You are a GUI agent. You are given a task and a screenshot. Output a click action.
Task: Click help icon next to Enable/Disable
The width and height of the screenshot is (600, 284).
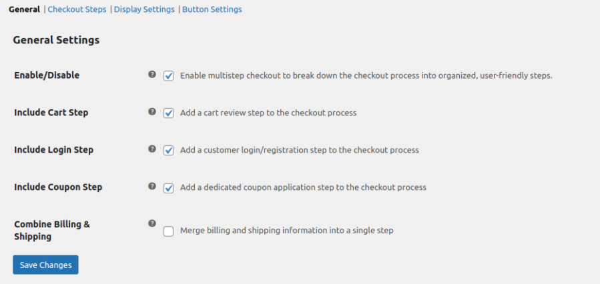tap(152, 75)
